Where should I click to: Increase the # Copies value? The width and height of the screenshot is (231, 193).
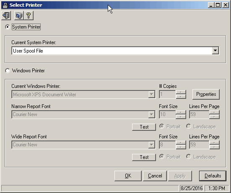click(x=181, y=93)
